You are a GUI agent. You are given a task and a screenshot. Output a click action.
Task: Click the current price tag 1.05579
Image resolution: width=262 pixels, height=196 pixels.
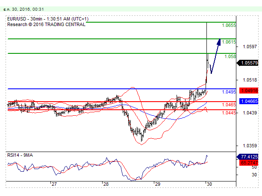tap(248, 63)
